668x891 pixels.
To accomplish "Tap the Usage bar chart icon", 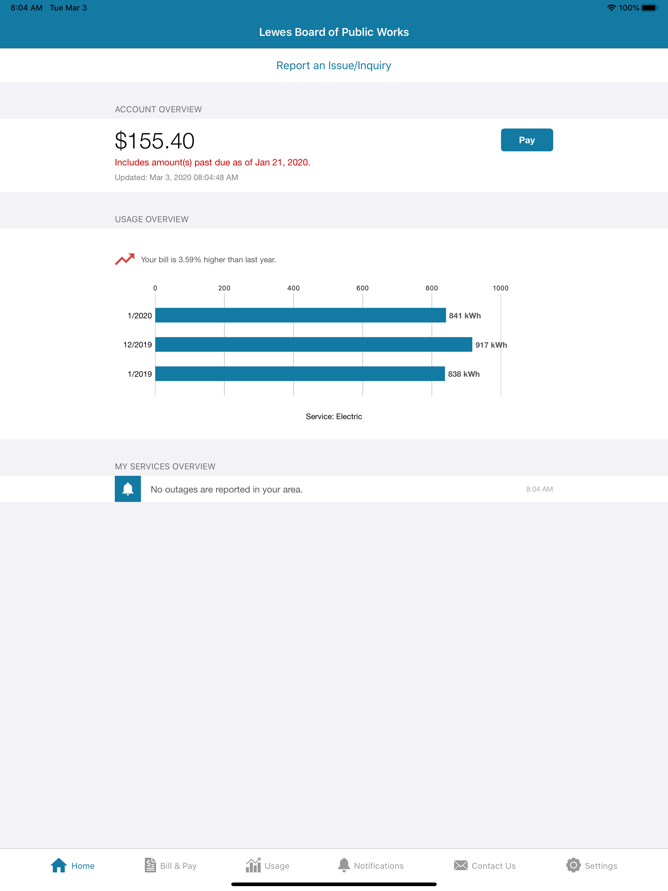I will point(253,865).
